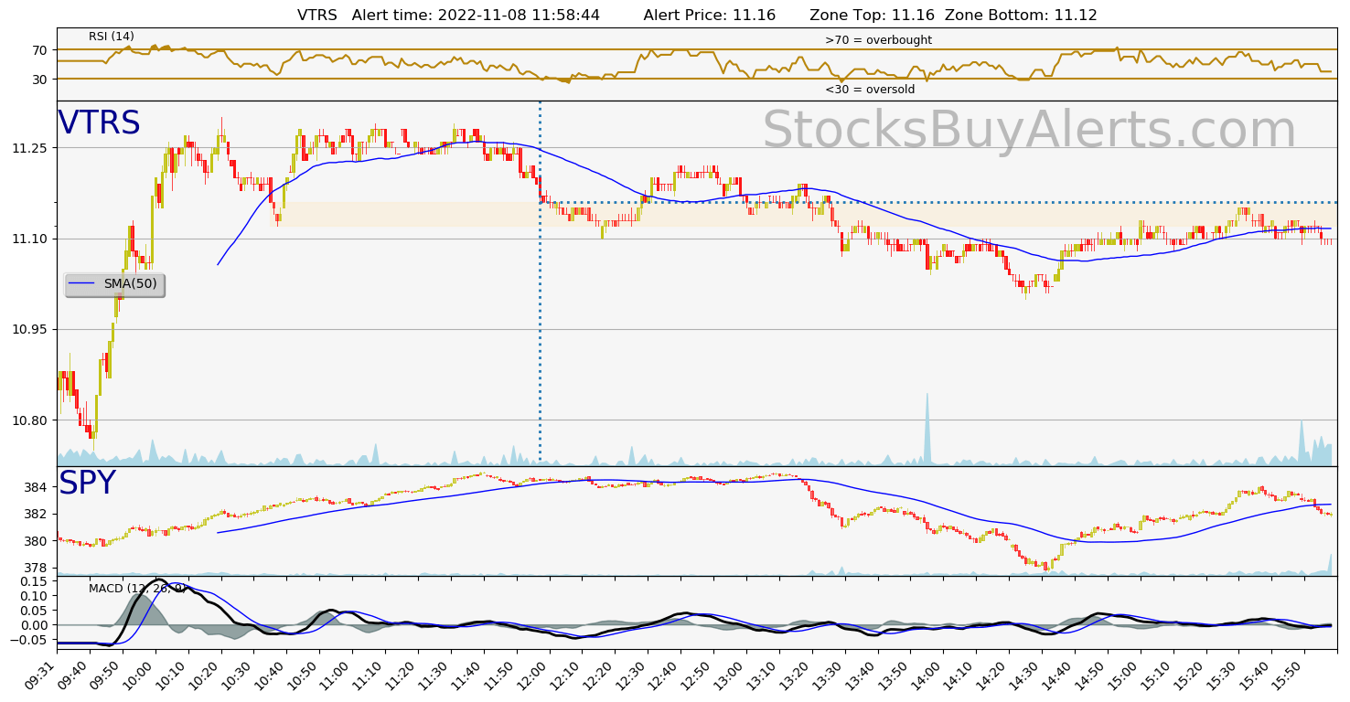
Task: Click the 10:00 time axis label
Action: pos(138,675)
